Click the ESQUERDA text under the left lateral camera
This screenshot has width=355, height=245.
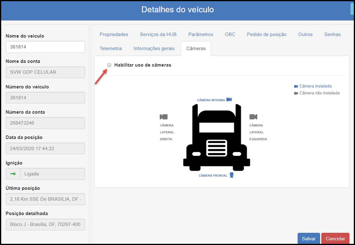(258, 139)
